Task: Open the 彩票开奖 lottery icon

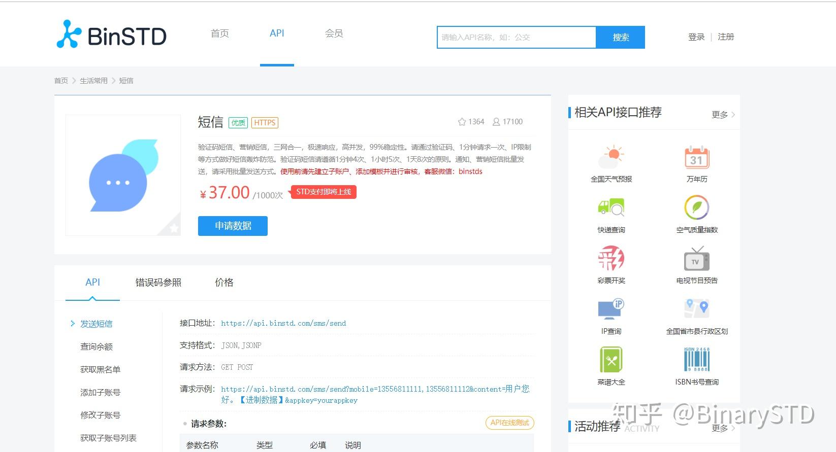Action: 611,258
